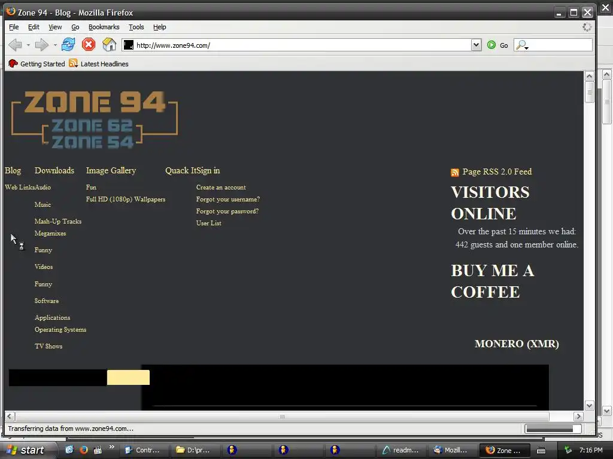Click the page load progress bar

(x=553, y=429)
